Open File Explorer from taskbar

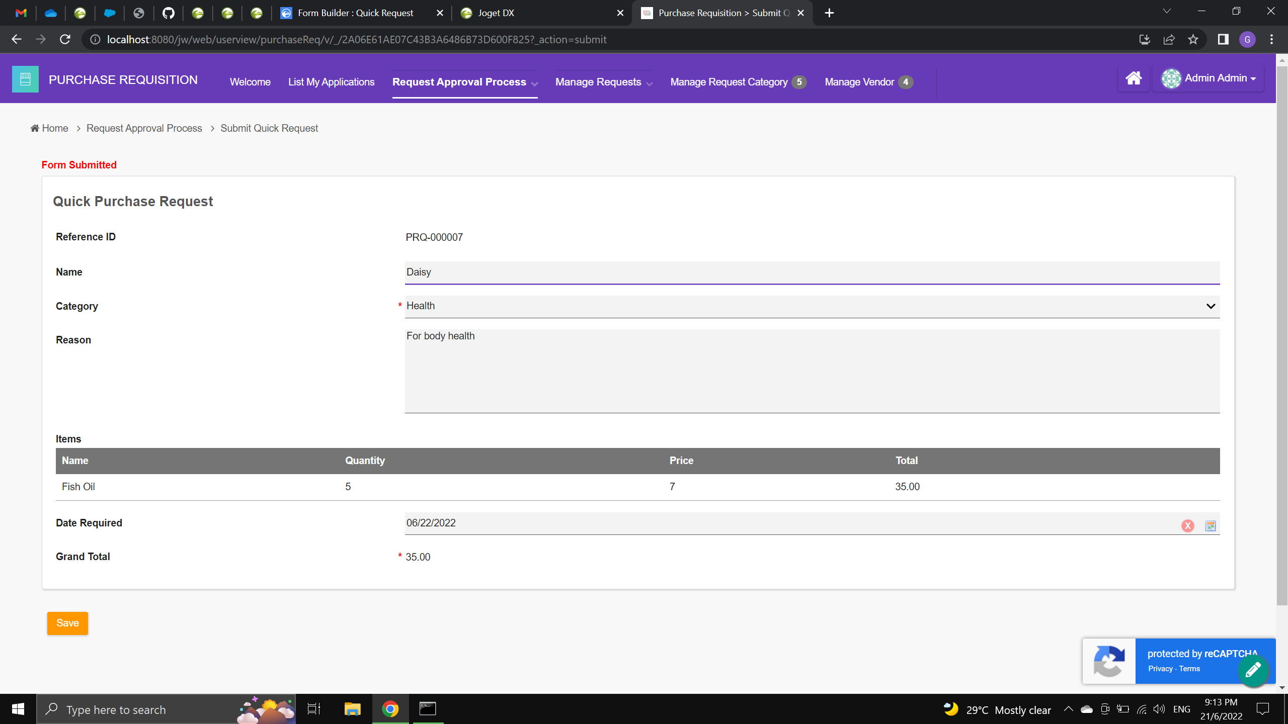coord(352,709)
